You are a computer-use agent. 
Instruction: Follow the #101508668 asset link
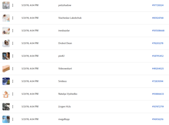(x=158, y=31)
